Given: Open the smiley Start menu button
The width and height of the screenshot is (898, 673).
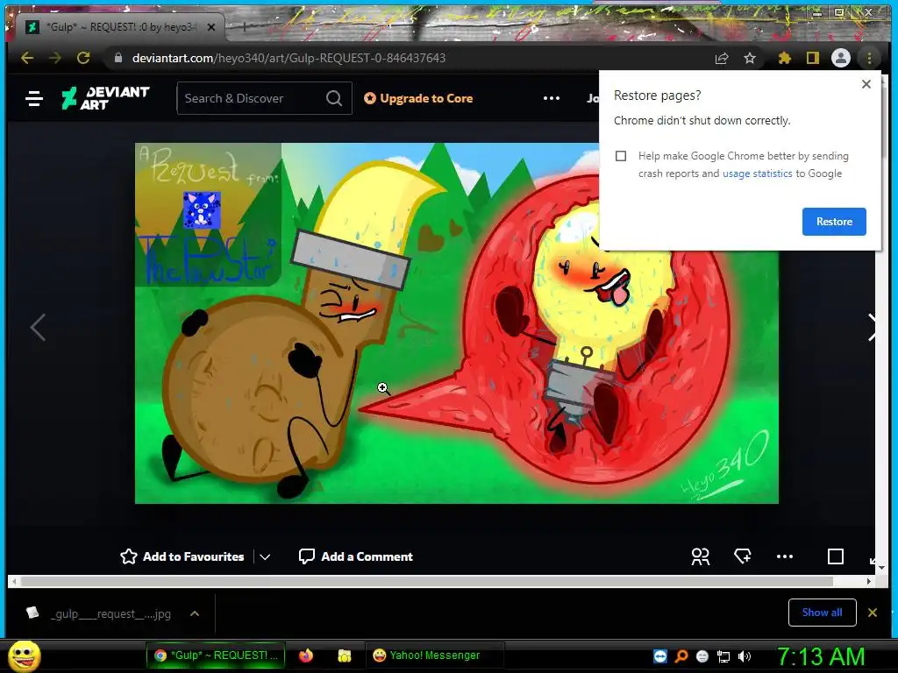Looking at the screenshot, I should pos(24,655).
